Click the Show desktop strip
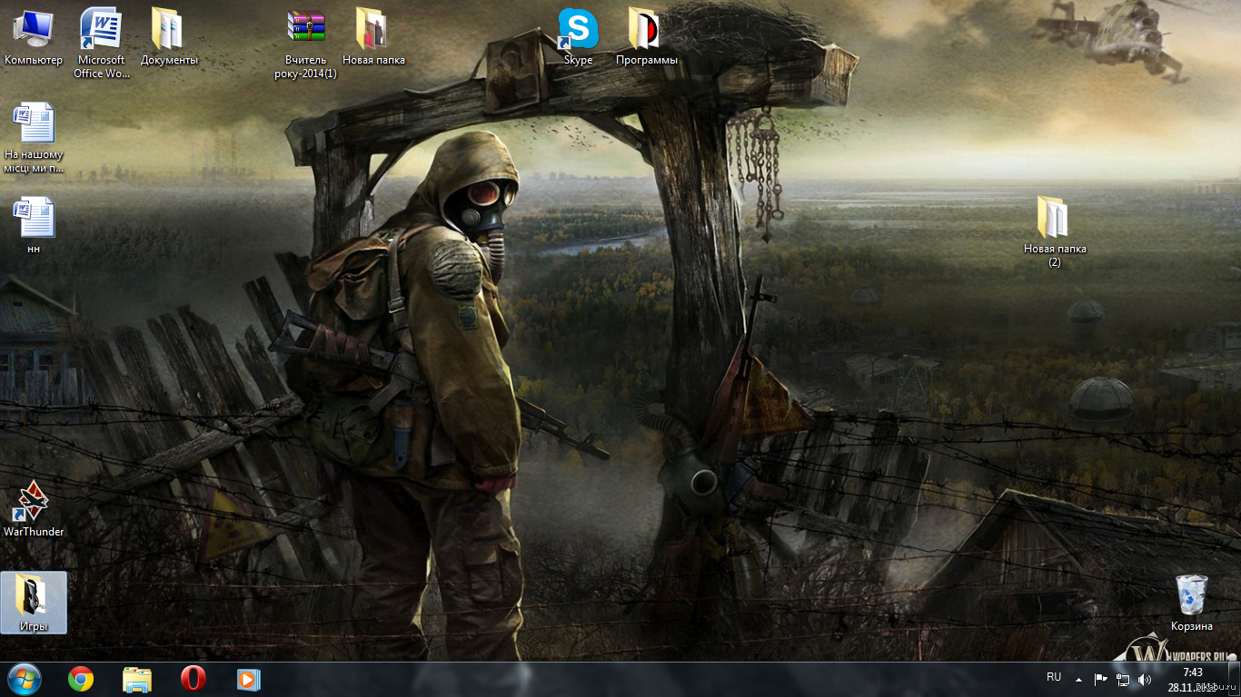The height and width of the screenshot is (697, 1241). click(1234, 680)
